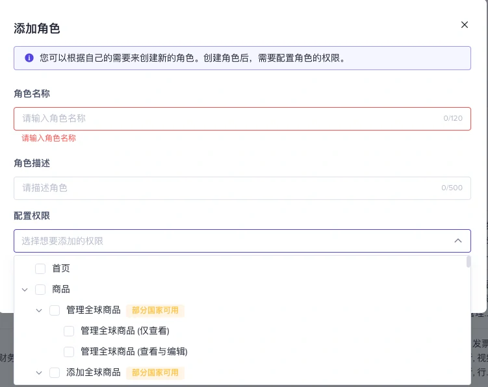
Task: Toggle the 管理全球商品 parent checkbox
Action: click(x=55, y=310)
